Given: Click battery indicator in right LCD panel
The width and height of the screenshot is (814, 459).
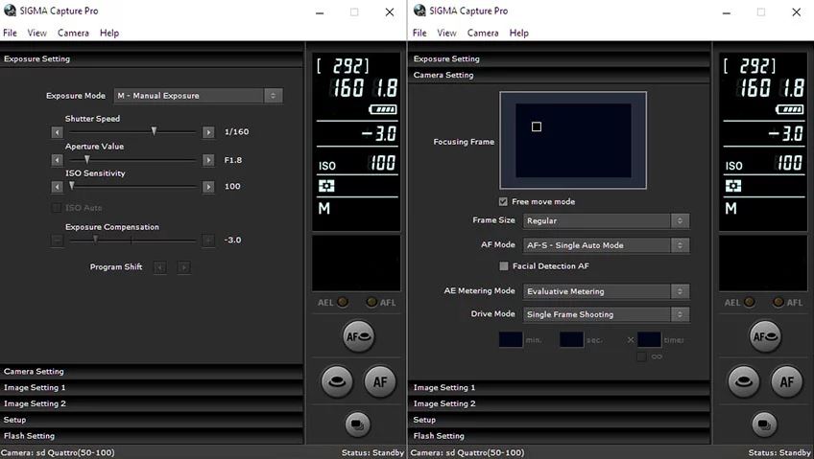Looking at the screenshot, I should (790, 109).
